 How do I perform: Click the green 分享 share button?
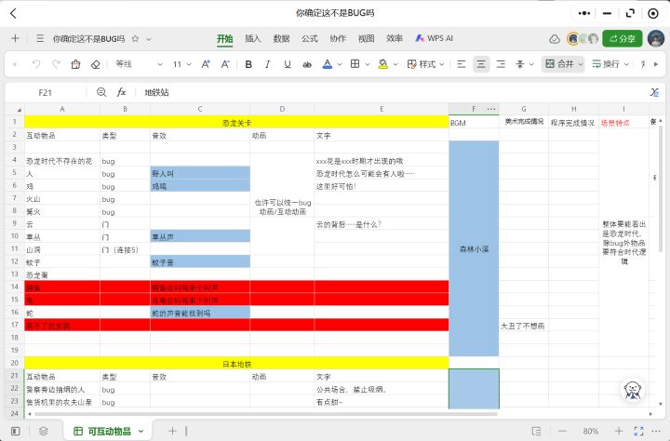(623, 39)
